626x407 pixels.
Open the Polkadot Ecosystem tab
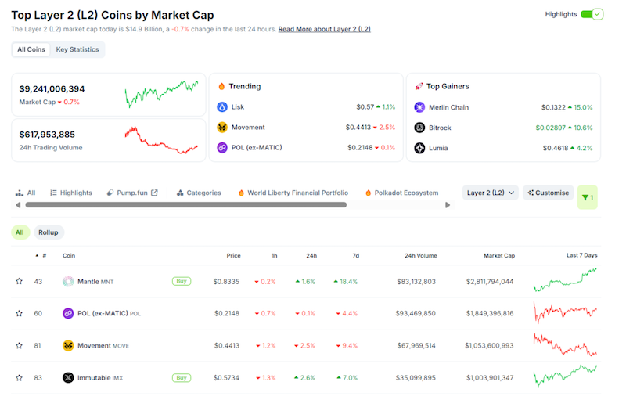401,193
